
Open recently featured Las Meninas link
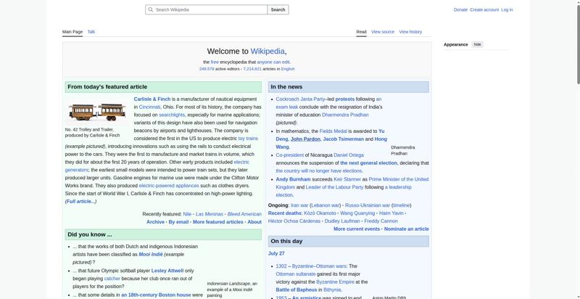point(210,214)
